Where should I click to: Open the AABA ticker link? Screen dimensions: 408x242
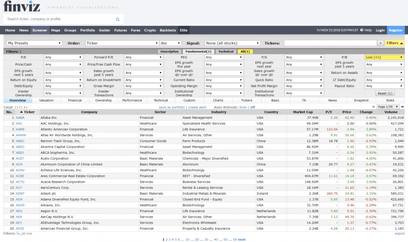pos(20,118)
